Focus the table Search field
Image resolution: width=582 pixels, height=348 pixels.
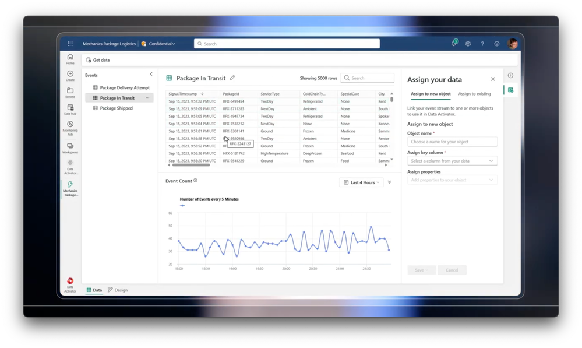367,78
